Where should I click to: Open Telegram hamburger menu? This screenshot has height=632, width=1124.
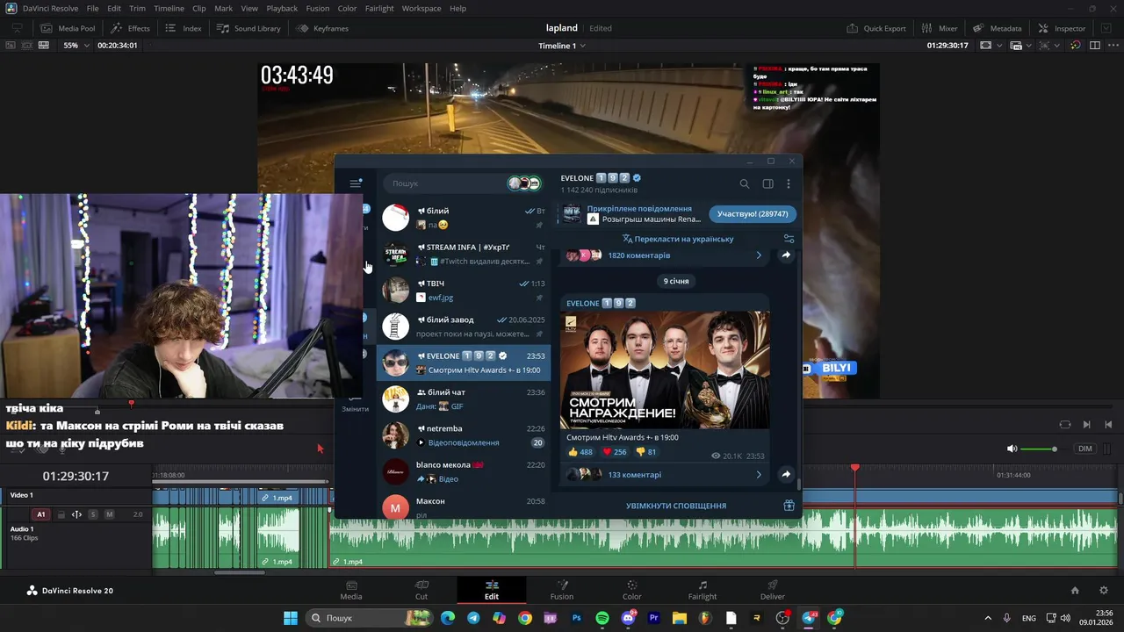click(x=355, y=183)
